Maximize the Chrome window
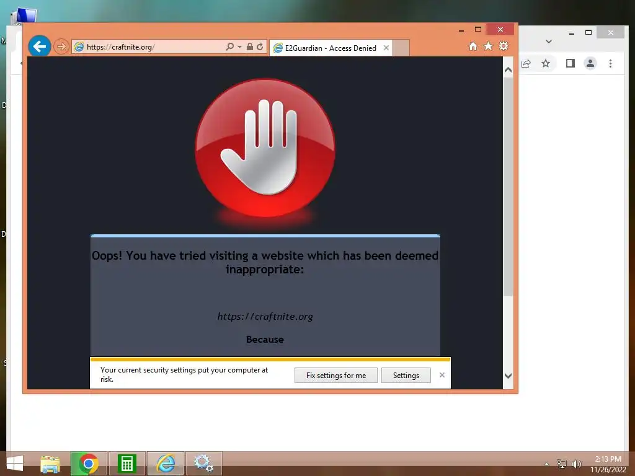The image size is (635, 476). [x=588, y=32]
